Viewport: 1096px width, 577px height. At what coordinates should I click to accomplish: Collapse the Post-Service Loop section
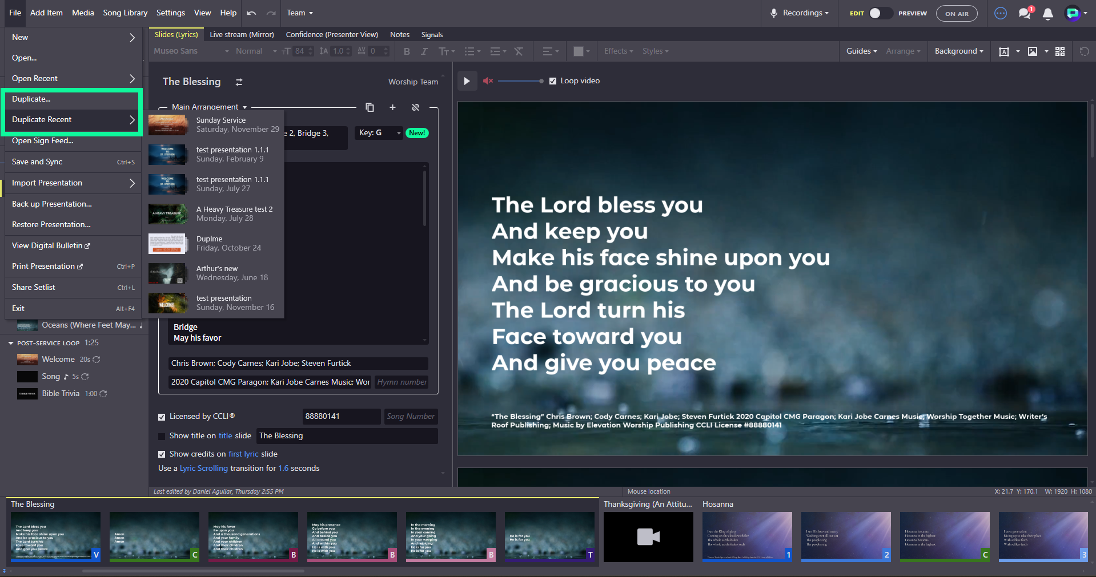[11, 343]
